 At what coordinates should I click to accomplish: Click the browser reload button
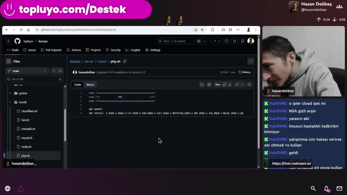(21, 30)
